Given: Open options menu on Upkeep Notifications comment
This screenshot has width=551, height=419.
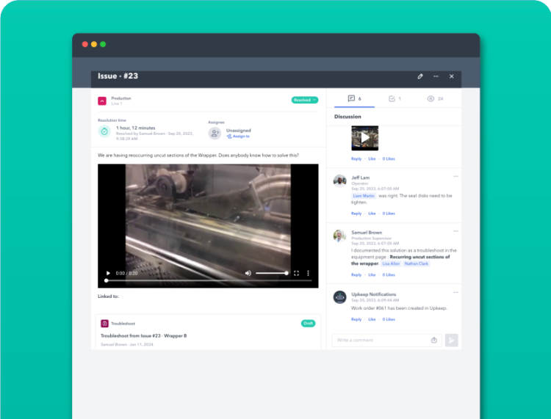Looking at the screenshot, I should (x=455, y=293).
